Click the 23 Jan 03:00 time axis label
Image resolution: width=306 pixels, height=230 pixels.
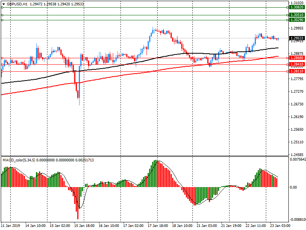click(280, 225)
